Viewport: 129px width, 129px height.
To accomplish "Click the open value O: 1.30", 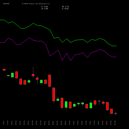I will tap(45, 9).
